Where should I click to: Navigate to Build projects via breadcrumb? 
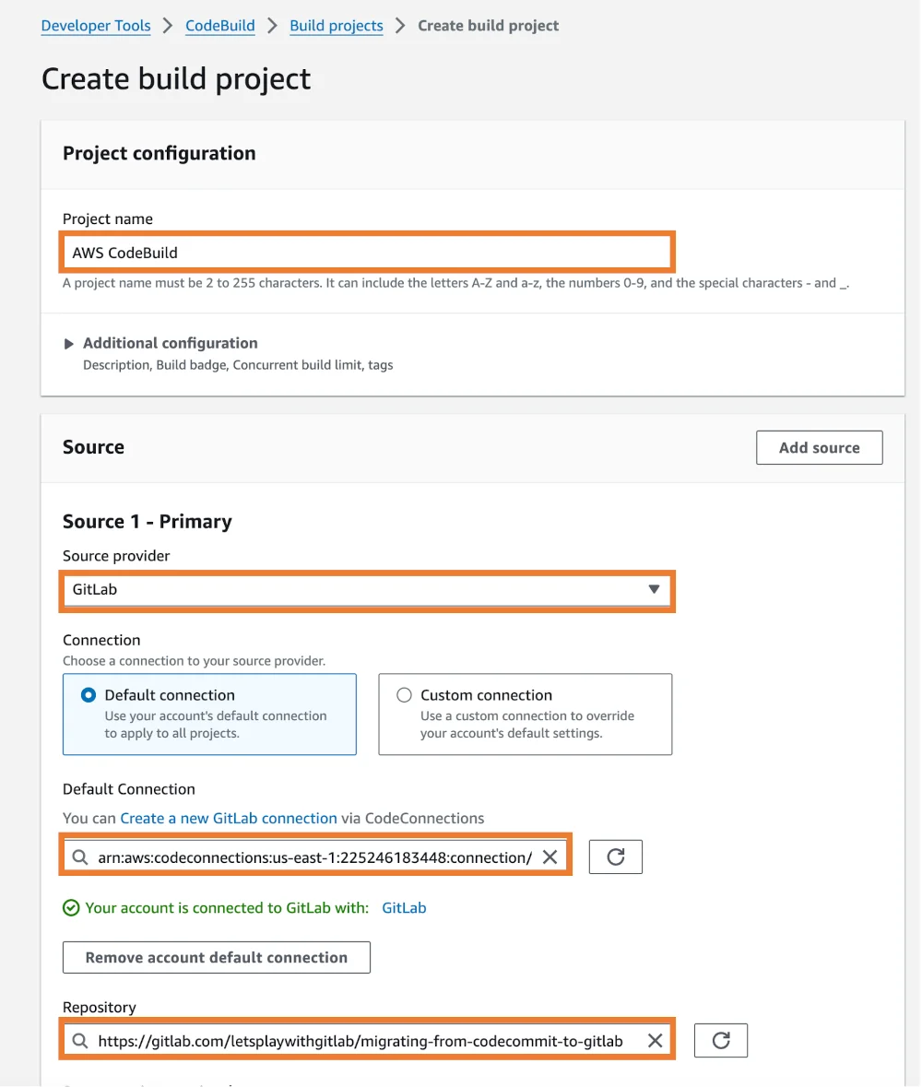pyautogui.click(x=336, y=25)
